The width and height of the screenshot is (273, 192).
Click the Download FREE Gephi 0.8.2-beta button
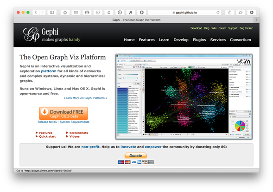click(63, 114)
